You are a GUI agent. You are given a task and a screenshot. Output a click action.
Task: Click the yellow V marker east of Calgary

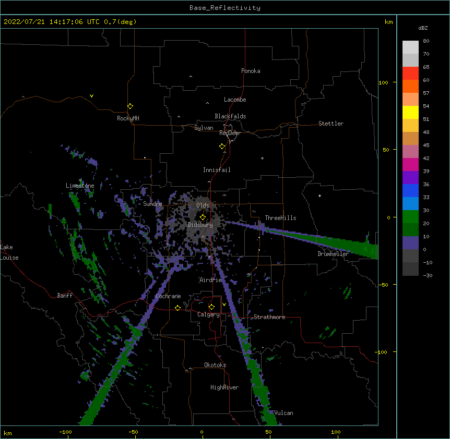[x=224, y=304]
